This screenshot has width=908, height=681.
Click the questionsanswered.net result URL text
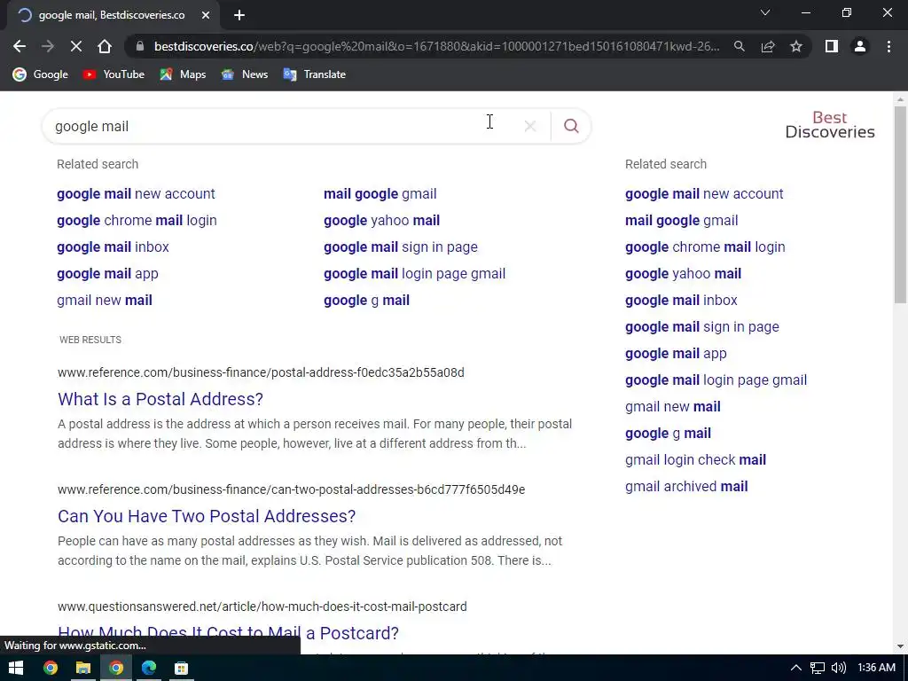point(262,607)
